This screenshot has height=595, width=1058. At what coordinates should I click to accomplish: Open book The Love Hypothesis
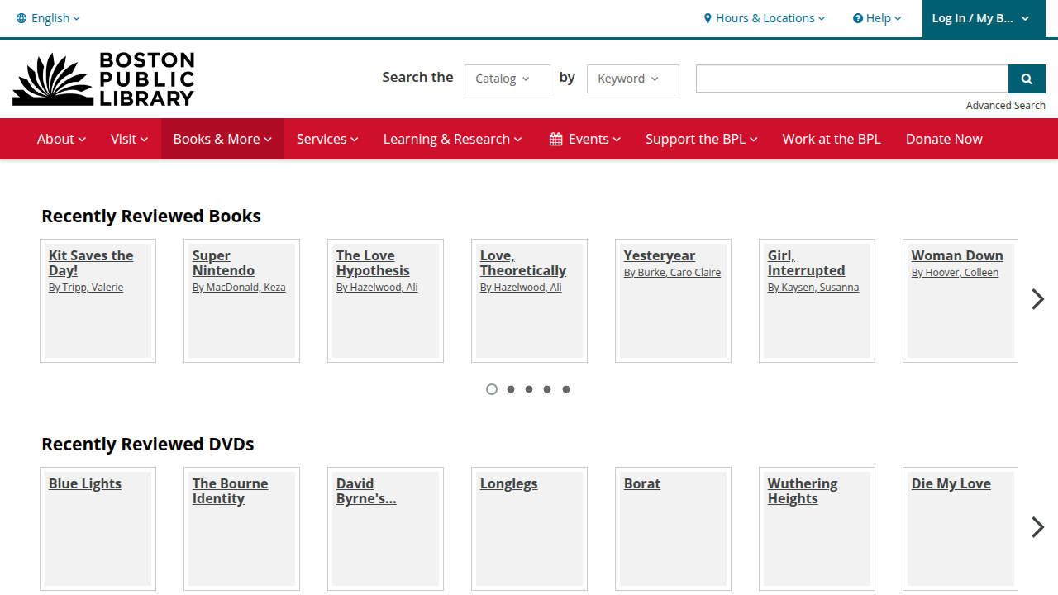[x=373, y=263]
